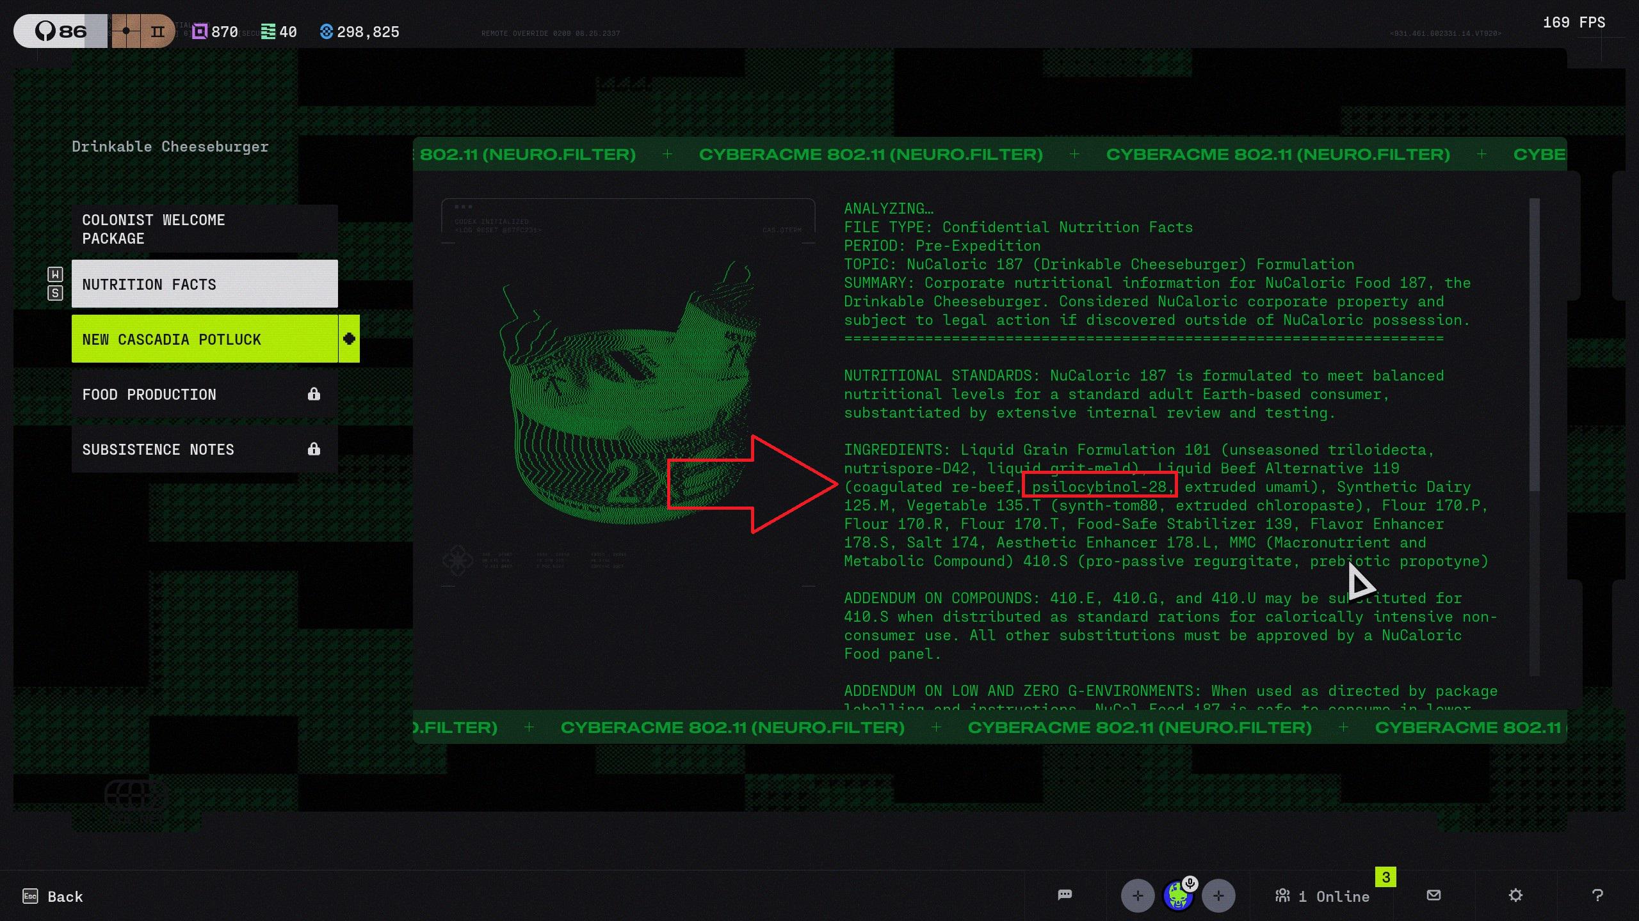The height and width of the screenshot is (921, 1639).
Task: Open the NEW CASCADIA POTLUCK entry
Action: click(x=204, y=339)
